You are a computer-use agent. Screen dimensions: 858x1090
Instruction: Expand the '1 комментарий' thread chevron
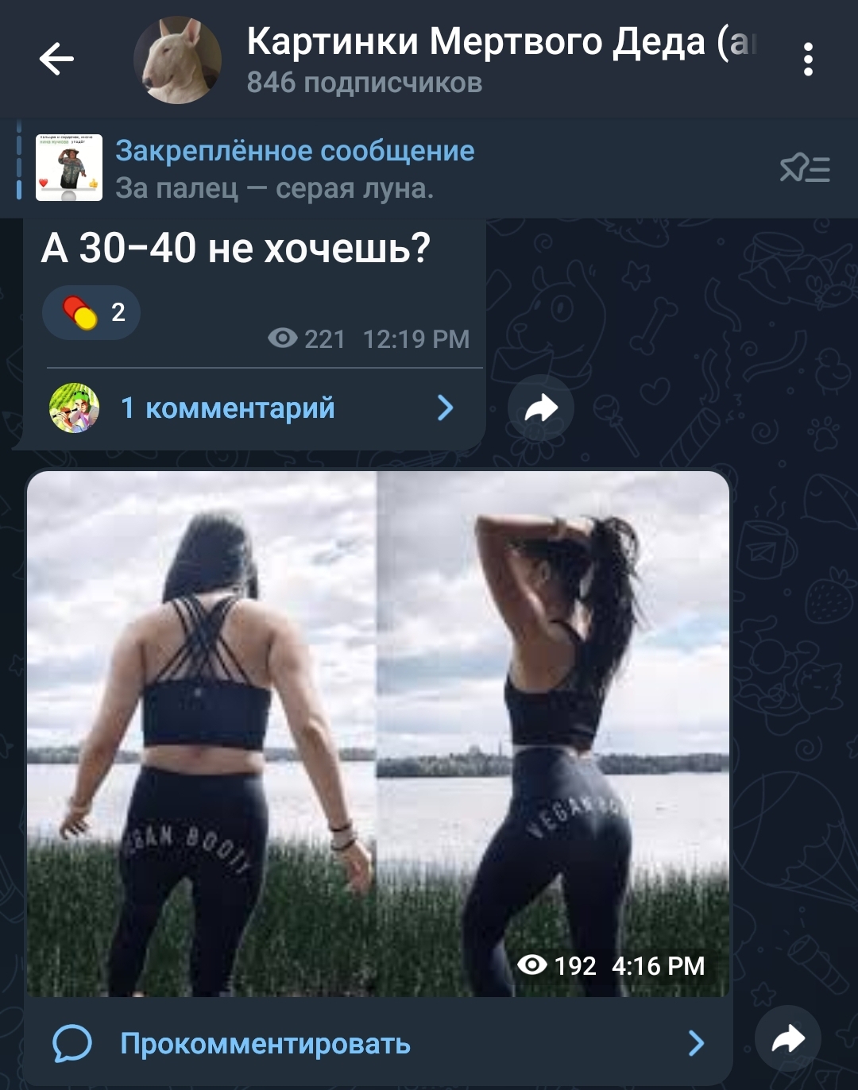[446, 408]
